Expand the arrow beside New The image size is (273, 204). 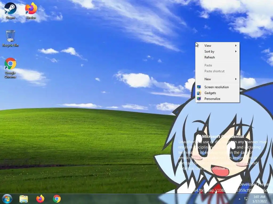(x=236, y=79)
